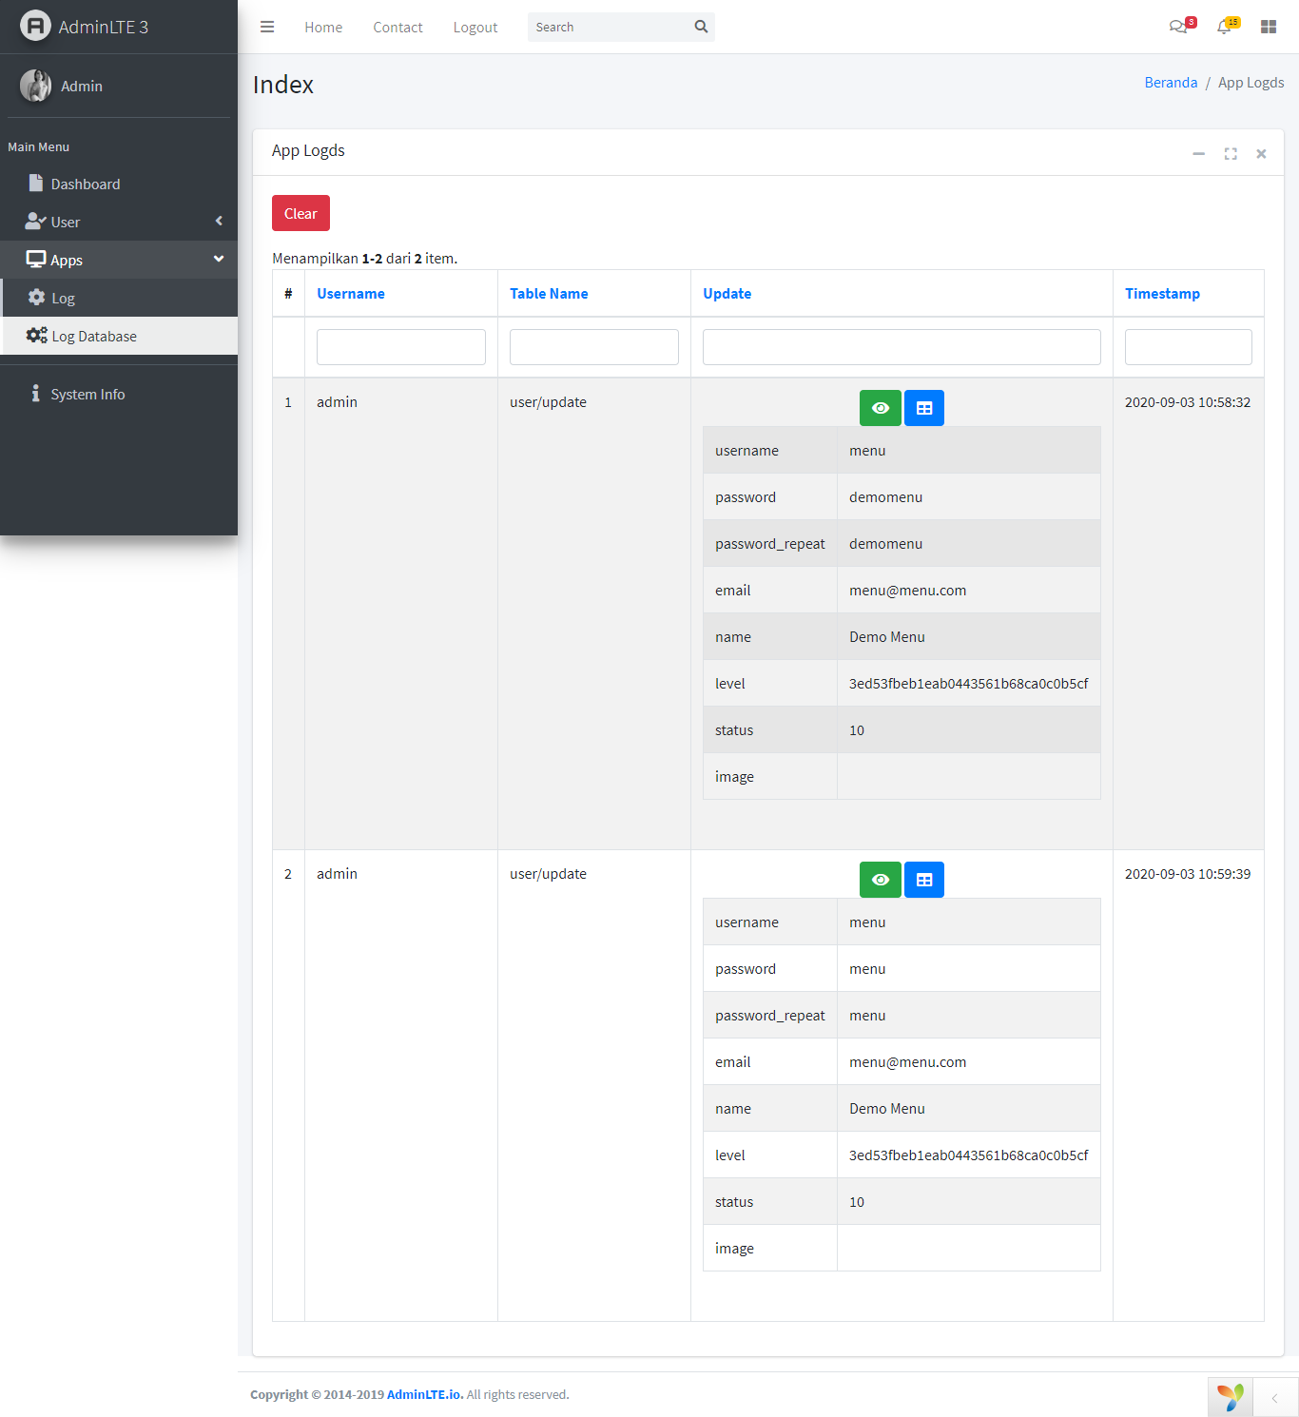Screen dimensions: 1299x1417
Task: Click the password value demomenu in row 1
Action: (885, 497)
